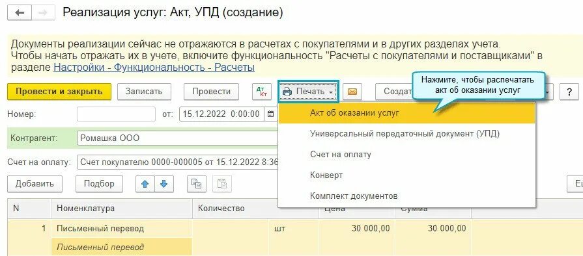This screenshot has height=256, width=583.
Task: Click the paste rows icon
Action: 222,184
